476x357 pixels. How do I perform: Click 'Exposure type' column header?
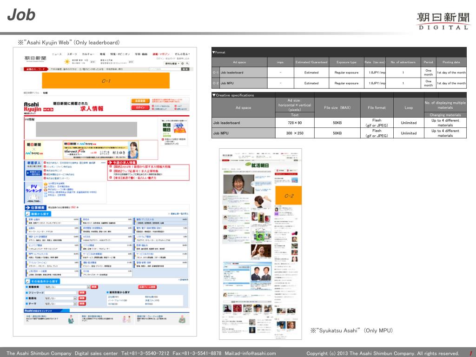[x=346, y=62]
